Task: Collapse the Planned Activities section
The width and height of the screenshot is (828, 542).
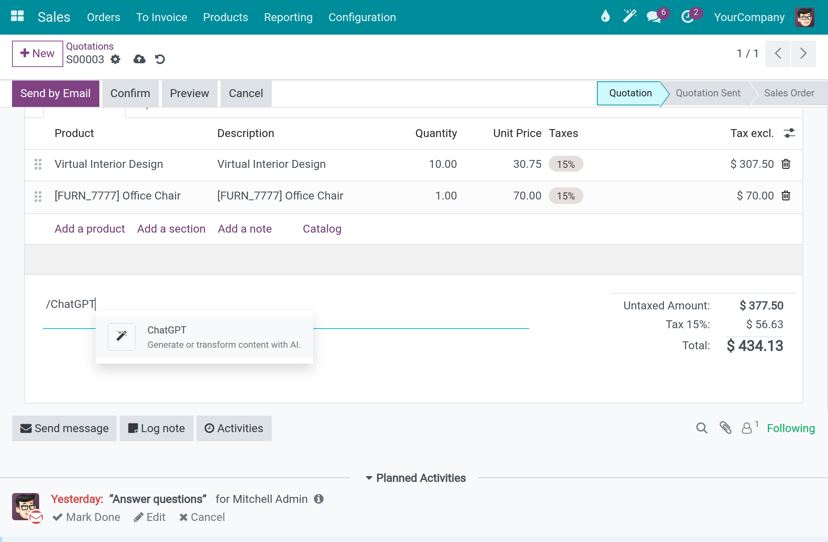Action: (416, 478)
